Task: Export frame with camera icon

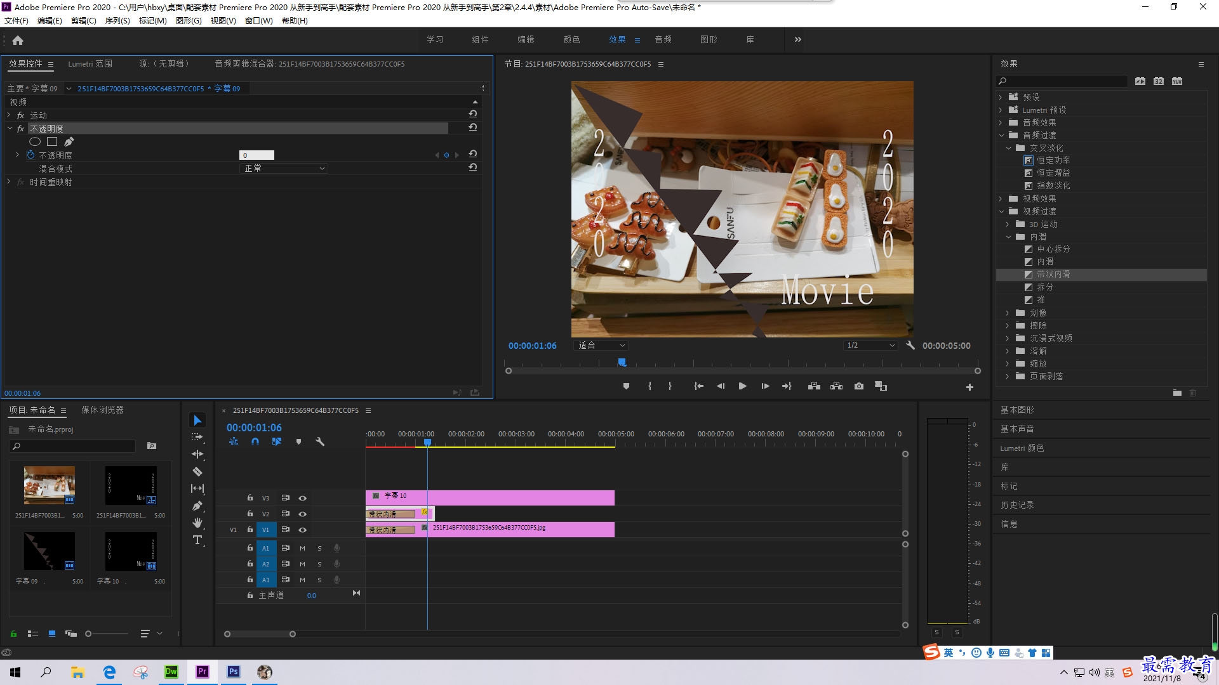Action: point(858,386)
